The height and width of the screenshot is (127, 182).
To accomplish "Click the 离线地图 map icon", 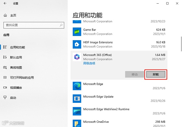I will click(x=5, y=67).
